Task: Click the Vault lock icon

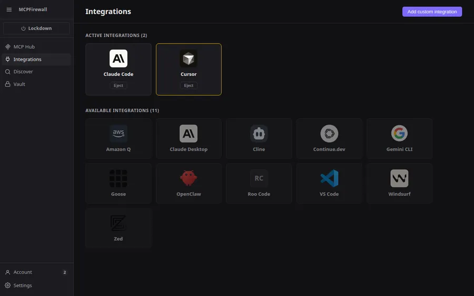Action: 8,84
